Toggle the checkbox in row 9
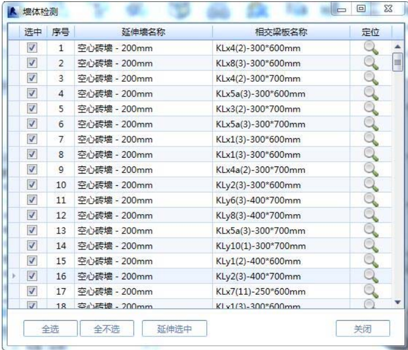The height and width of the screenshot is (350, 408). pos(32,169)
